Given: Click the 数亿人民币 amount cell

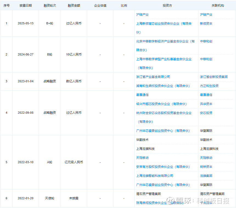Looking at the screenshot, I should 74,81.
